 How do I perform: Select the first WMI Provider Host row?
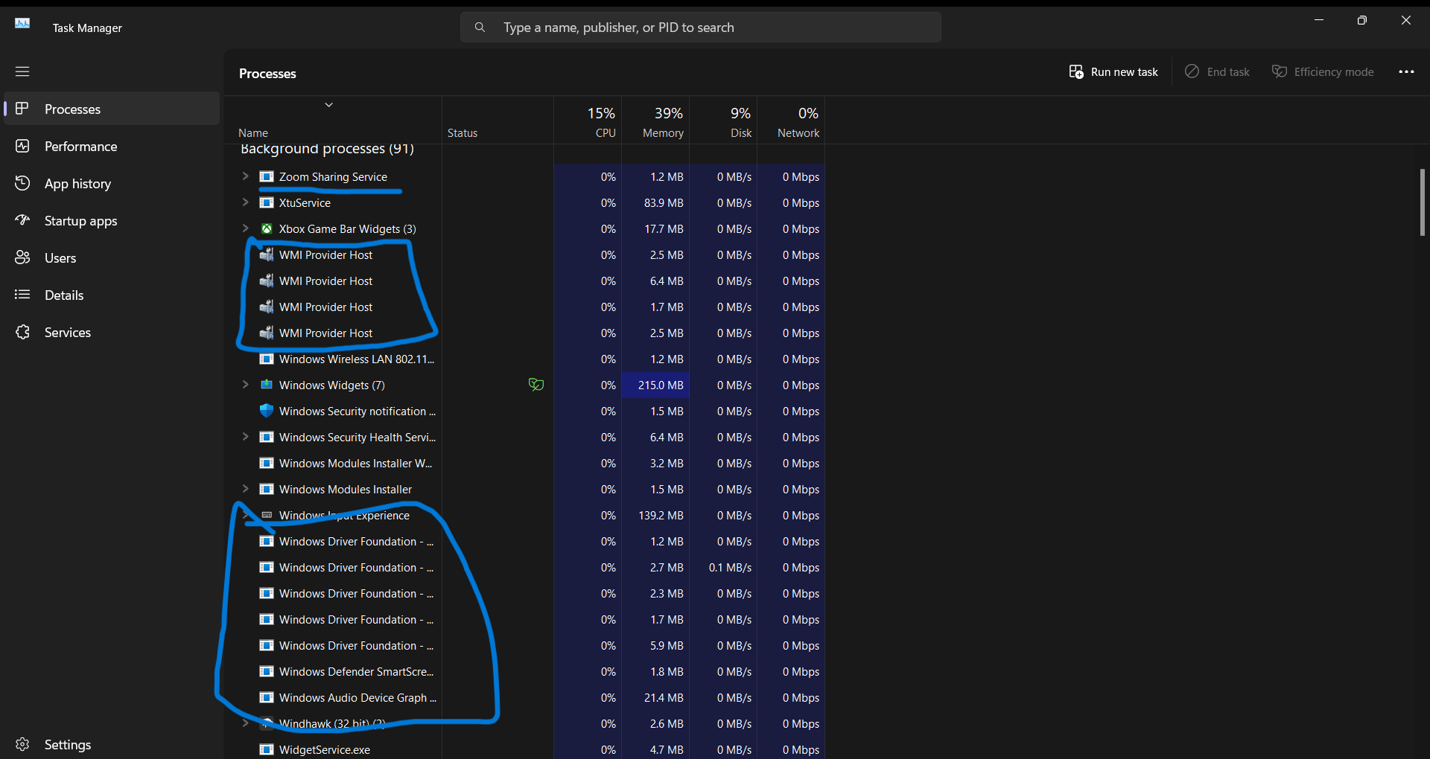(x=525, y=254)
